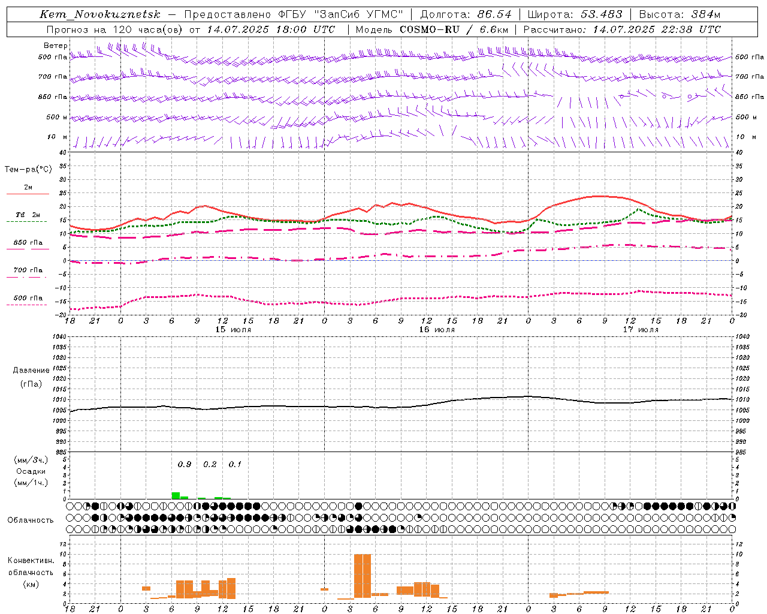Click the "Ветер" wind panel label

pyautogui.click(x=56, y=46)
